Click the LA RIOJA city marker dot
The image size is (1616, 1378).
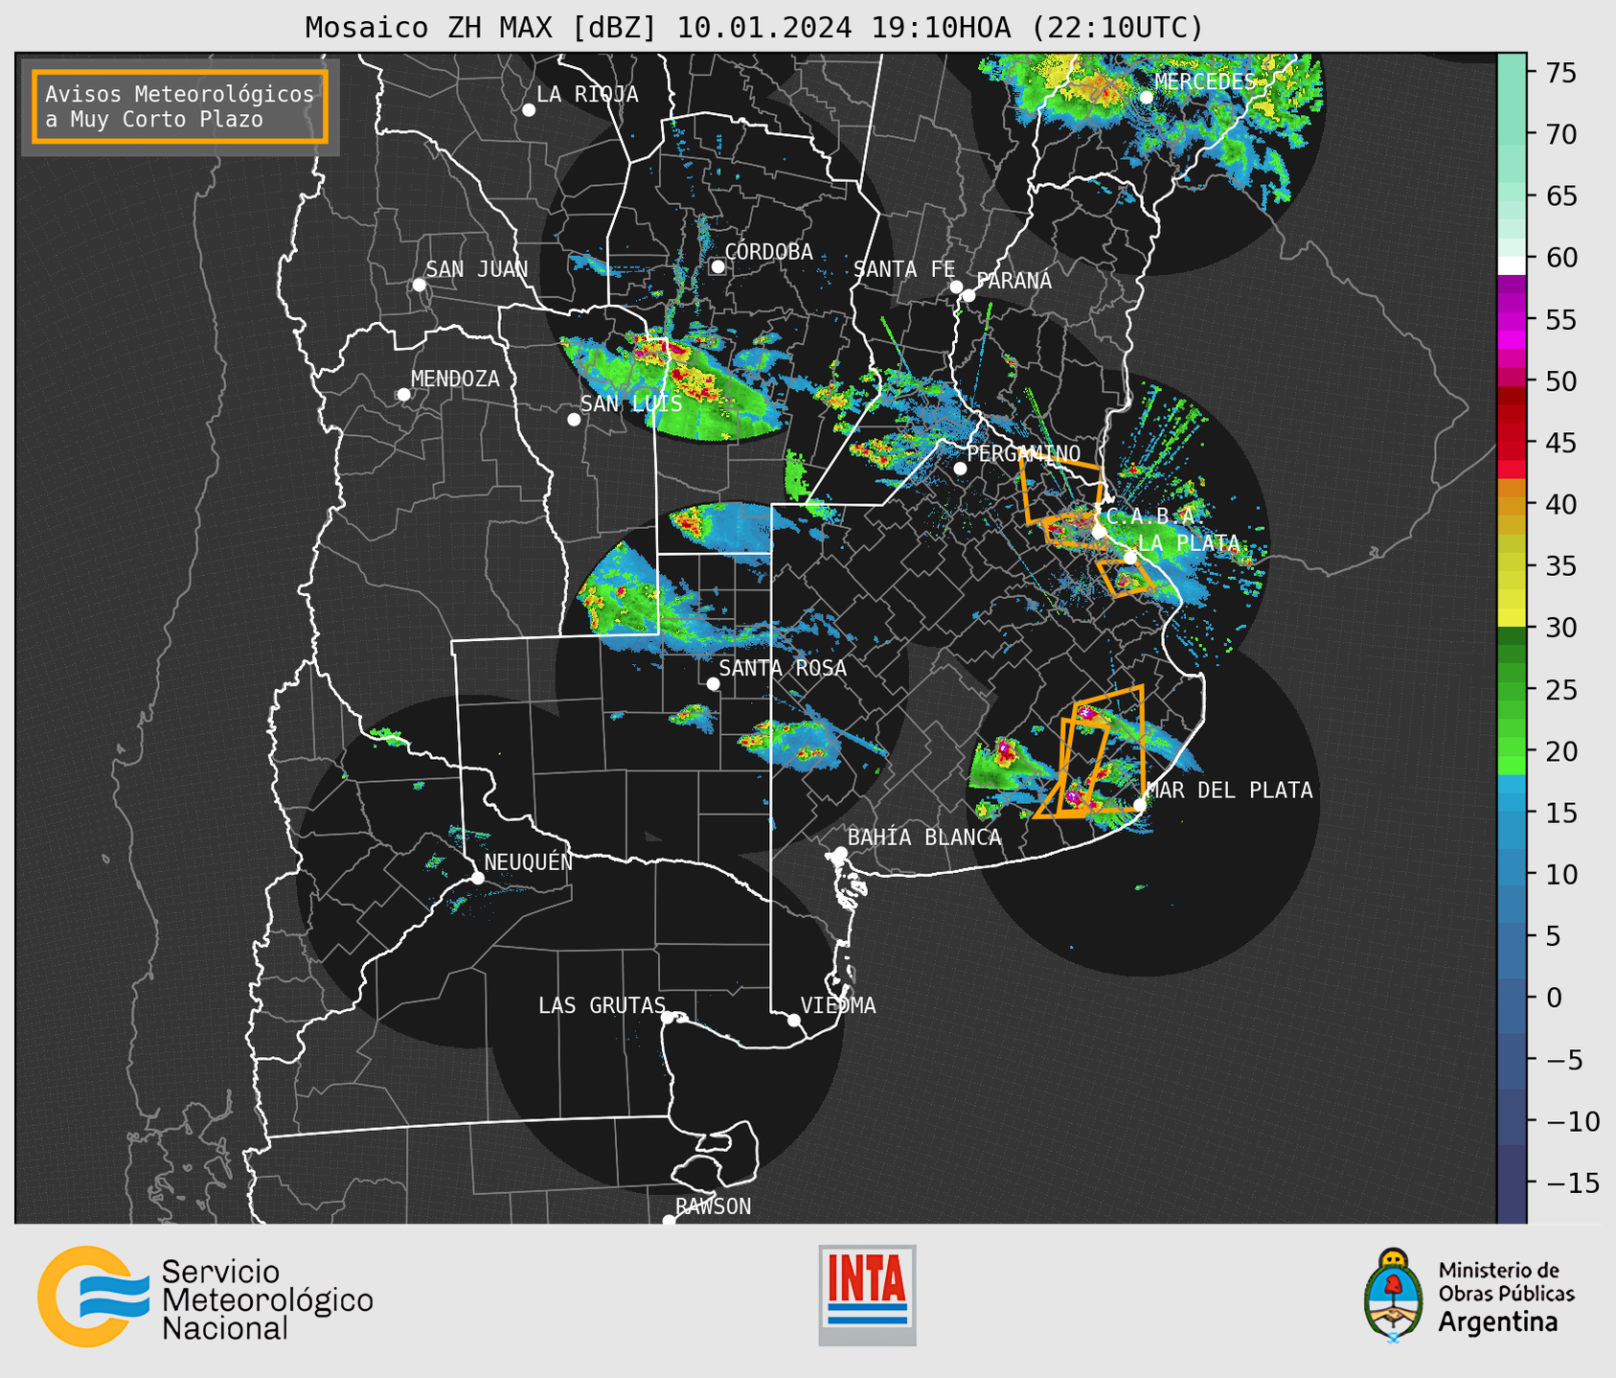pyautogui.click(x=529, y=110)
